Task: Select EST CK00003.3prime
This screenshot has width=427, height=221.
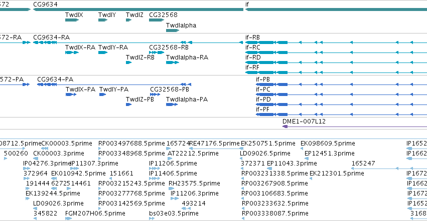Action: pos(59,153)
